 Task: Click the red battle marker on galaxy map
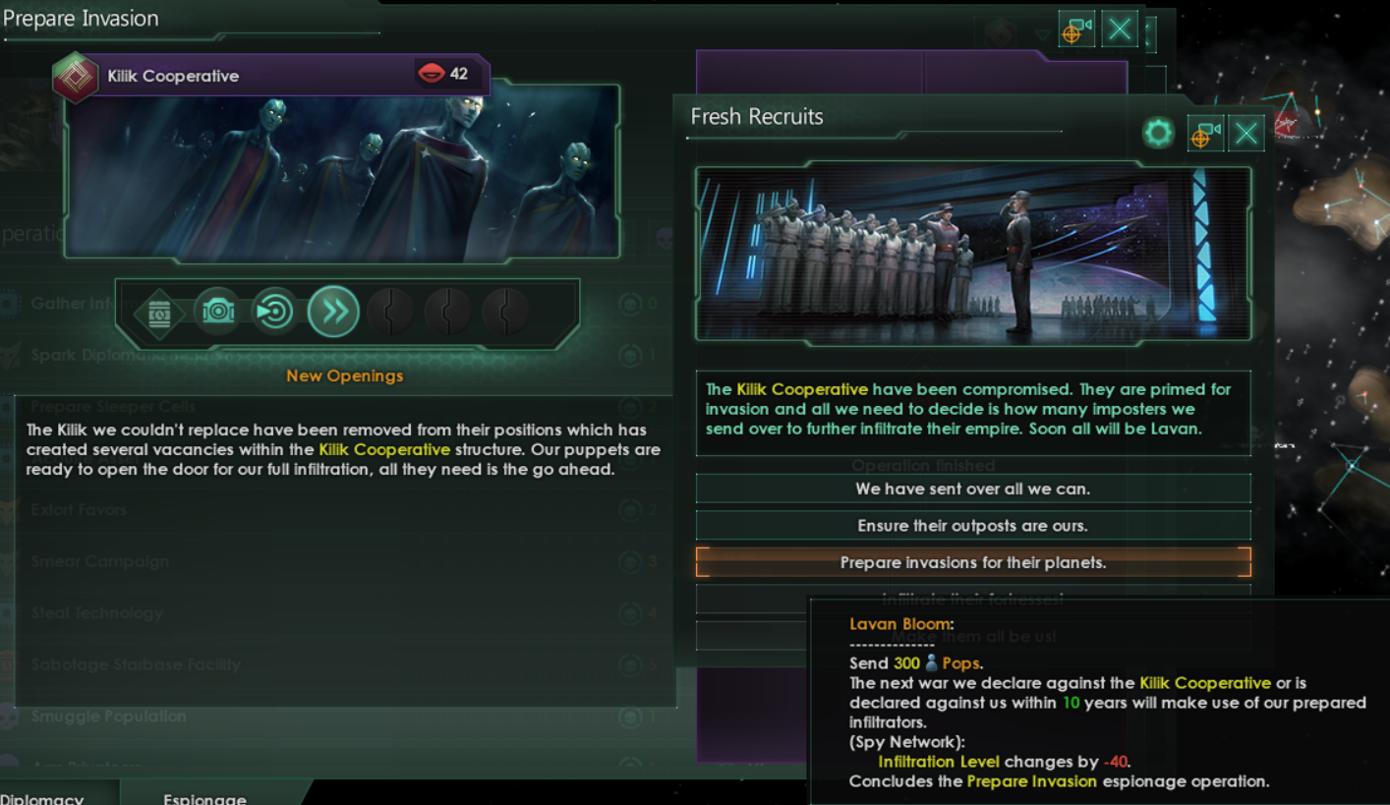1285,124
